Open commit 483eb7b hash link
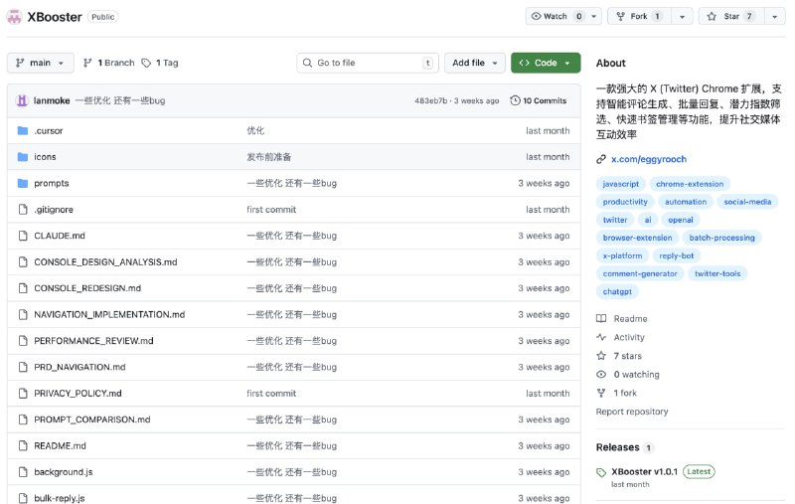The width and height of the screenshot is (795, 504). [430, 100]
